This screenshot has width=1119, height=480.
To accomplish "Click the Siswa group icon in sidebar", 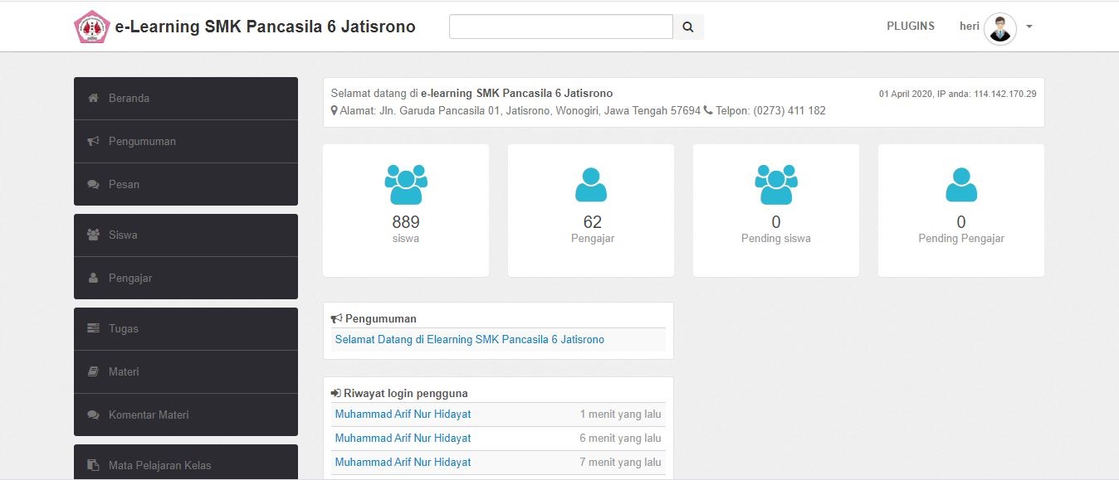I will pyautogui.click(x=93, y=235).
